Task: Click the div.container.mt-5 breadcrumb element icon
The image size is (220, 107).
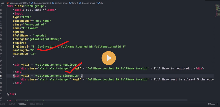Action: tap(31, 3)
